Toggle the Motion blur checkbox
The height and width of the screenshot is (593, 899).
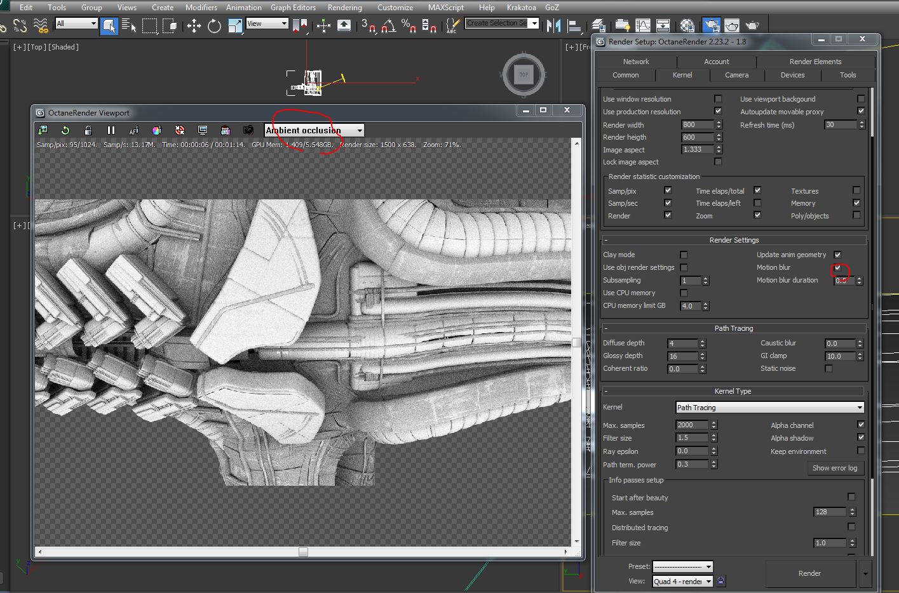(x=837, y=267)
